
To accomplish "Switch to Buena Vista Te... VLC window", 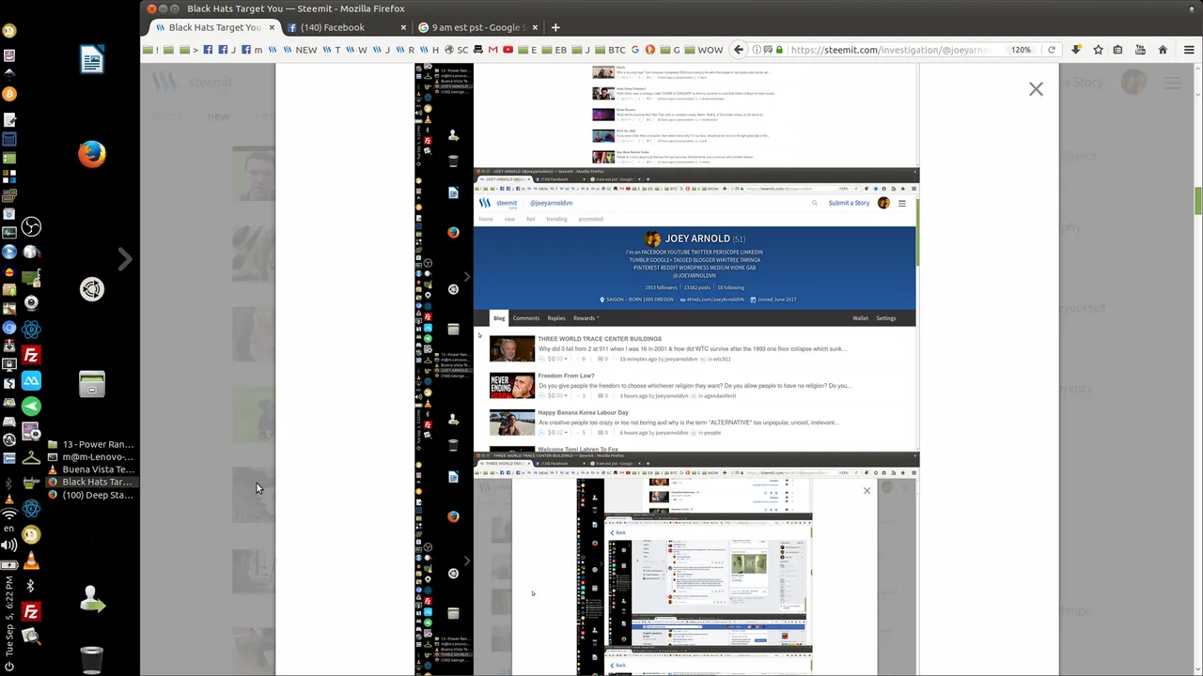I will click(90, 469).
